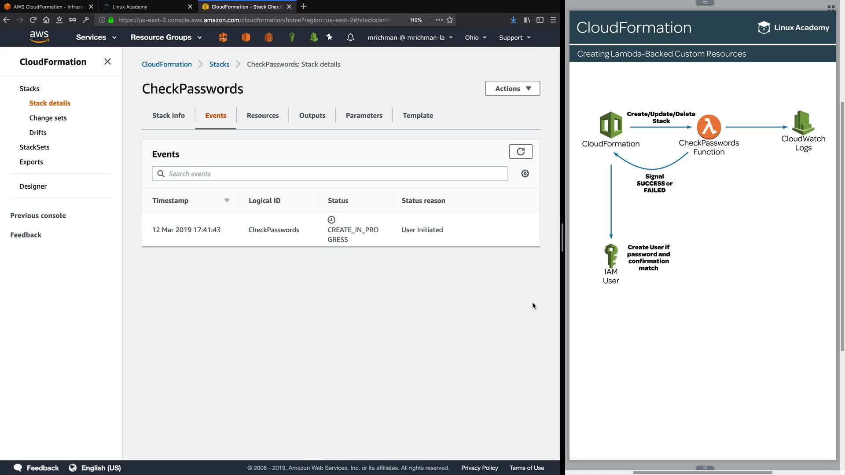Open events table settings gear
Image resolution: width=845 pixels, height=475 pixels.
point(525,174)
